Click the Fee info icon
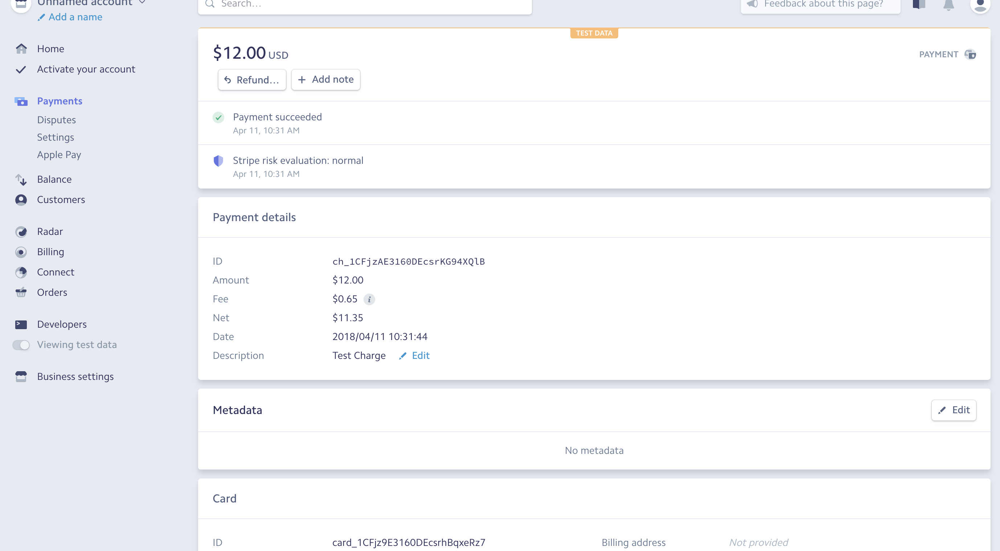Image resolution: width=1000 pixels, height=551 pixels. coord(369,299)
